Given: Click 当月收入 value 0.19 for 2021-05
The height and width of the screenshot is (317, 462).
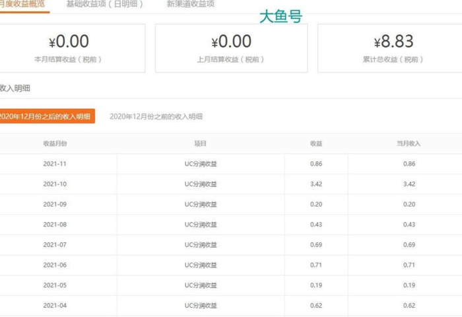Looking at the screenshot, I should coord(409,285).
